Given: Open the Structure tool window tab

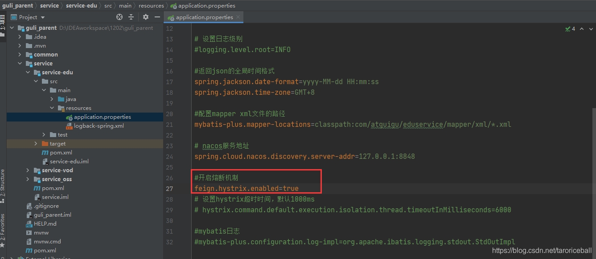Looking at the screenshot, I should click(x=3, y=183).
